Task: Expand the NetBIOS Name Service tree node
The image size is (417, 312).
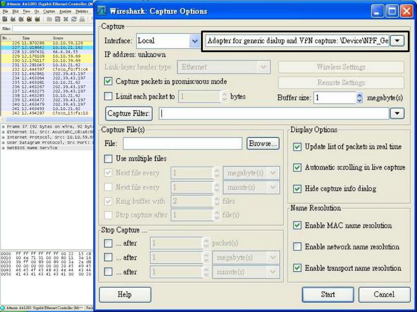Action: [3, 148]
